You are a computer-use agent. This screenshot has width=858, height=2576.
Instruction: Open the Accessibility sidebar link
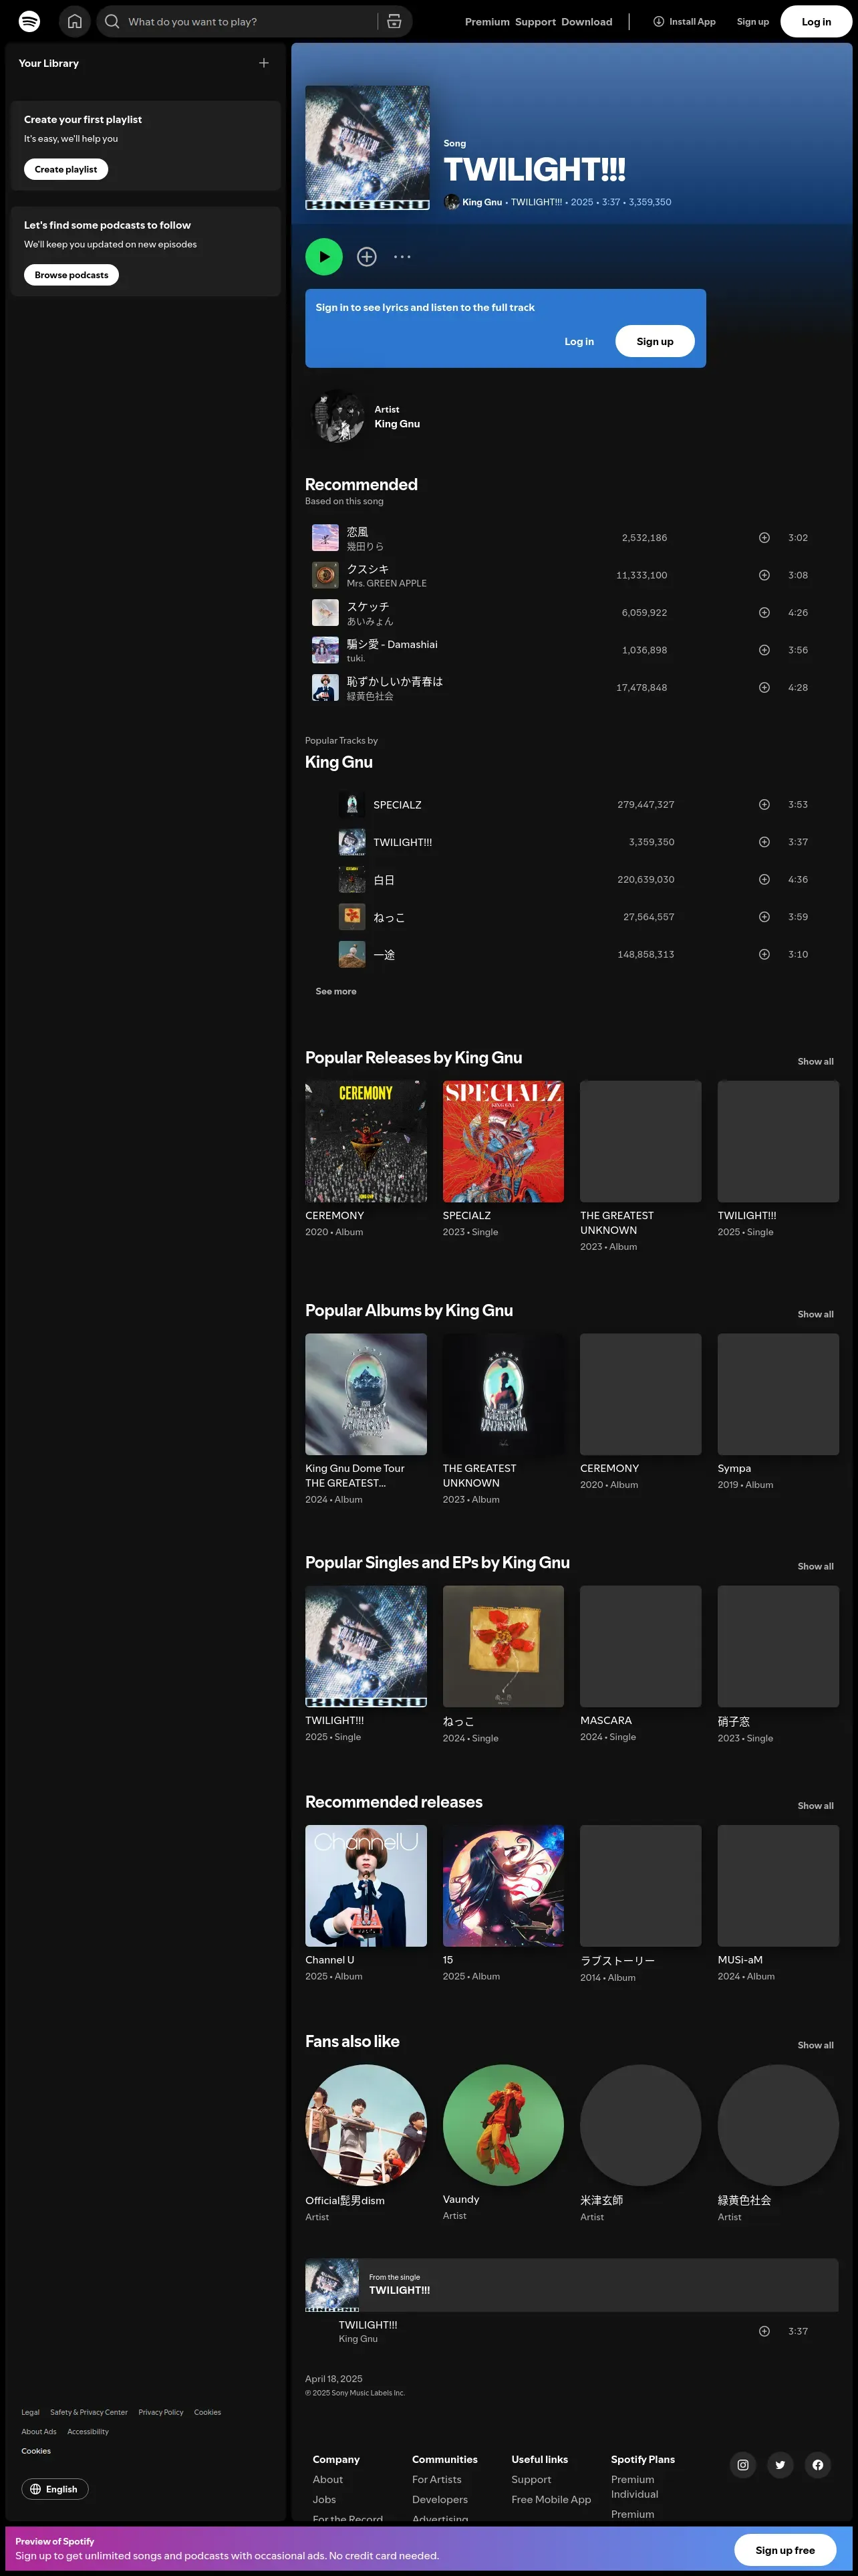point(88,2433)
